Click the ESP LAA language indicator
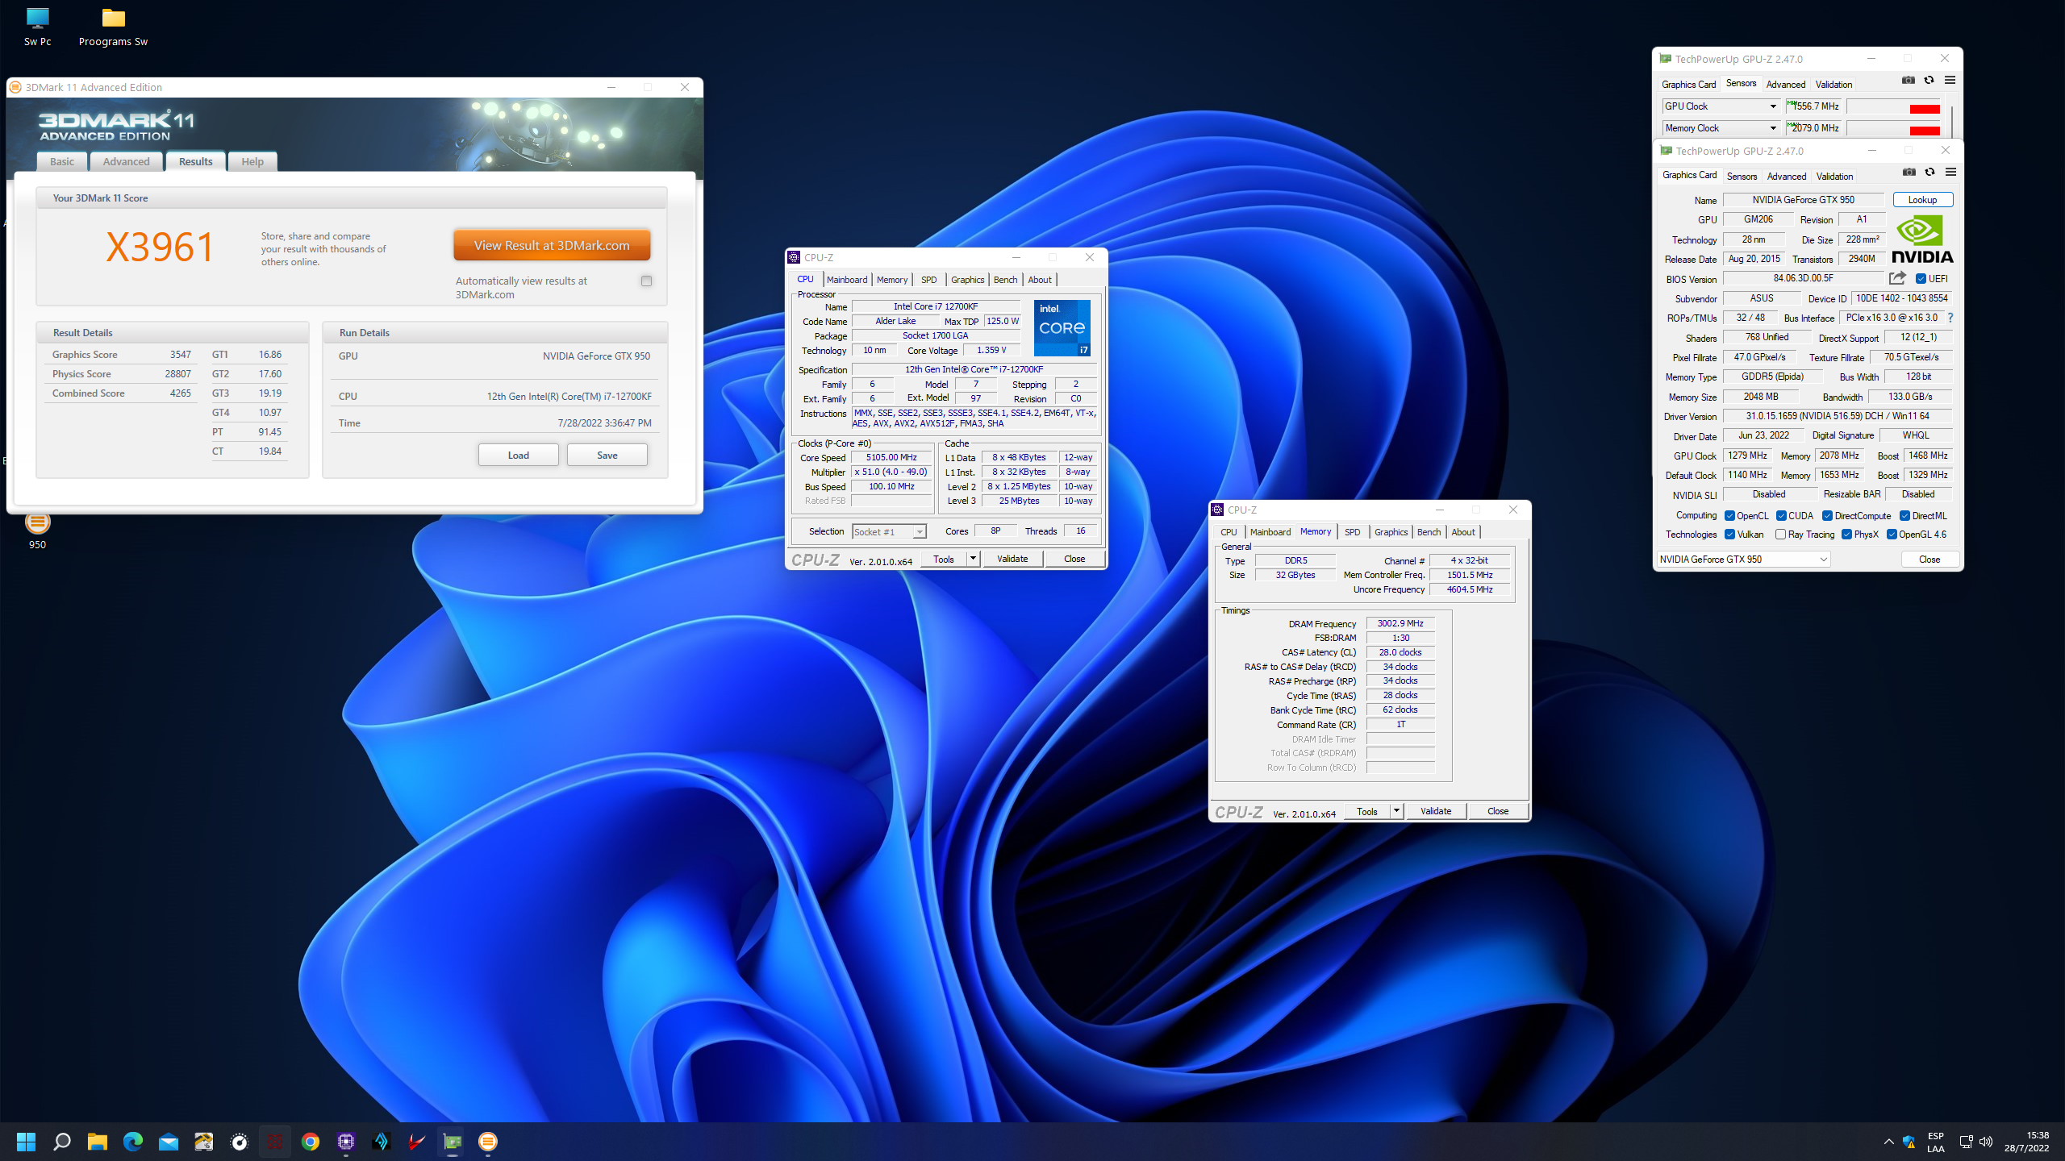The width and height of the screenshot is (2065, 1161). tap(1936, 1142)
